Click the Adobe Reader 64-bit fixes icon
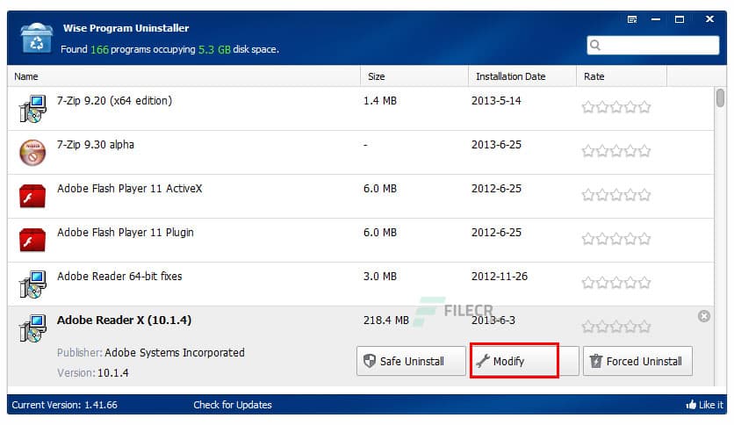This screenshot has height=425, width=734. (32, 285)
